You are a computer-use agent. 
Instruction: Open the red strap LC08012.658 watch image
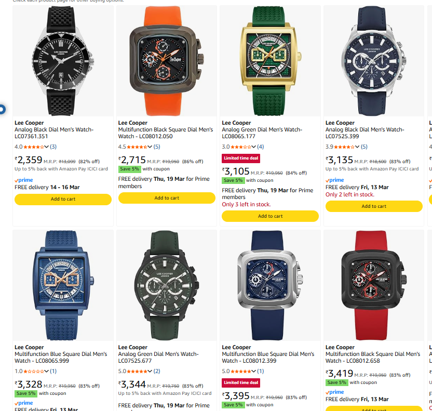(x=374, y=285)
